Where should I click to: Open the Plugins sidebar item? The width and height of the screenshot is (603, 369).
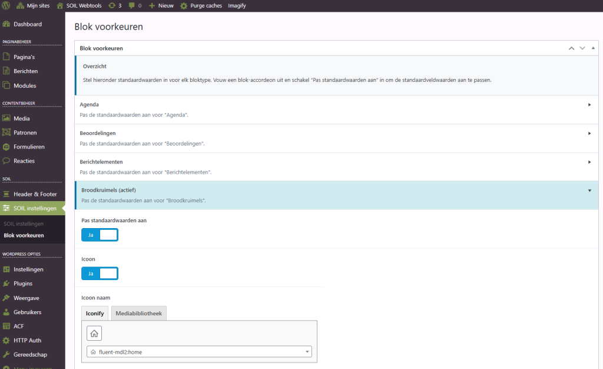(22, 284)
